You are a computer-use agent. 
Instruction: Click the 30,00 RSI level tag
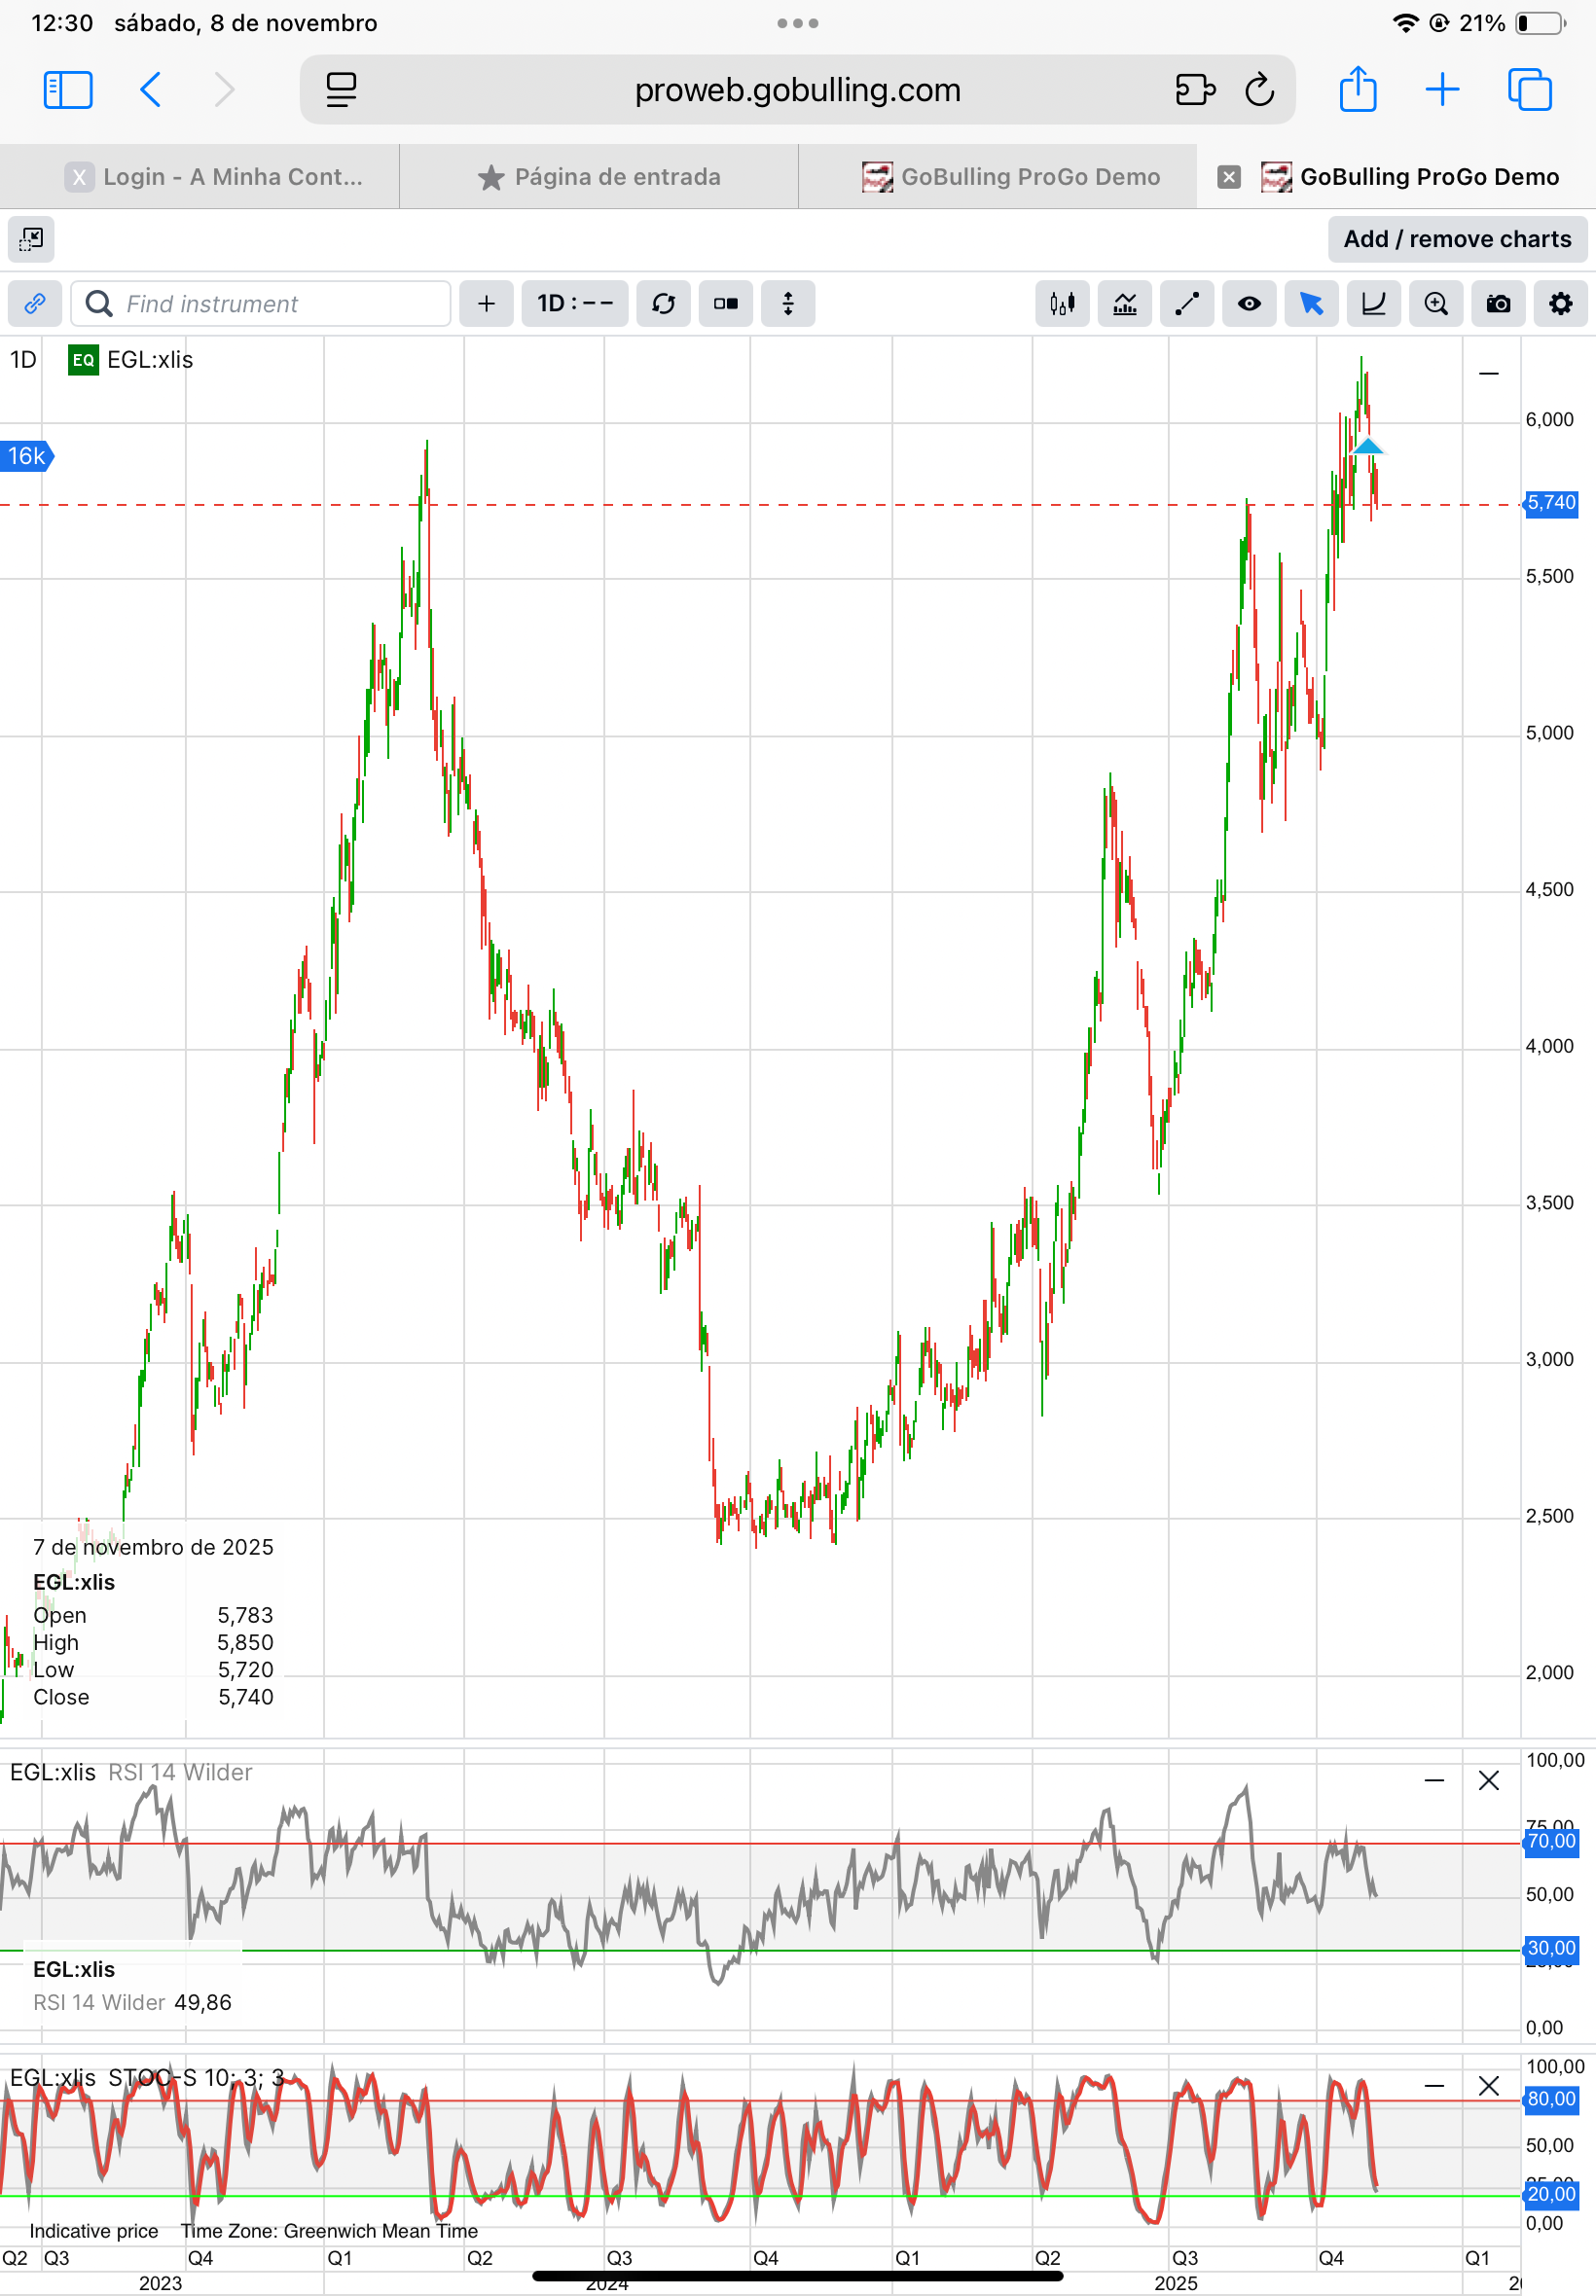(1551, 1948)
